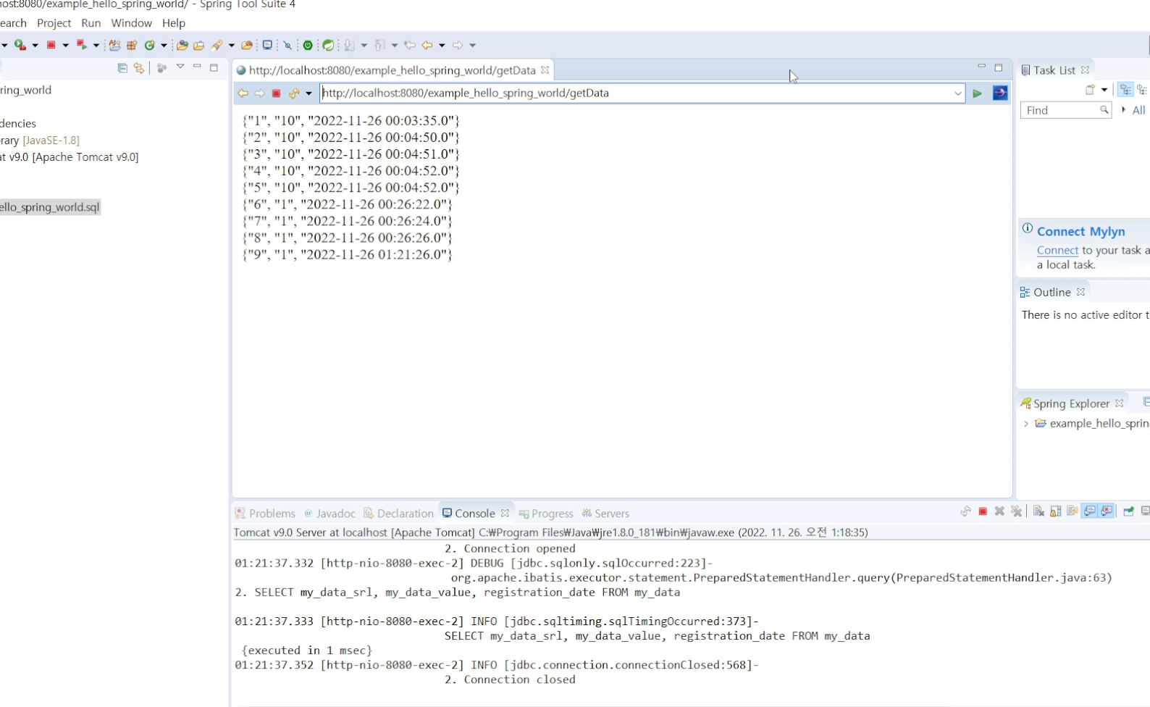Toggle Link with Editor in Package Explorer
1150x707 pixels.
tap(139, 68)
